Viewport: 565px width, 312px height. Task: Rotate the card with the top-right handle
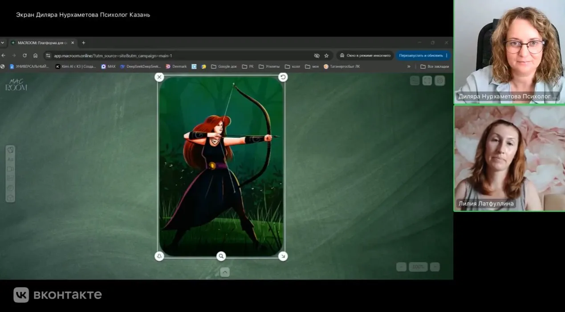click(x=283, y=77)
